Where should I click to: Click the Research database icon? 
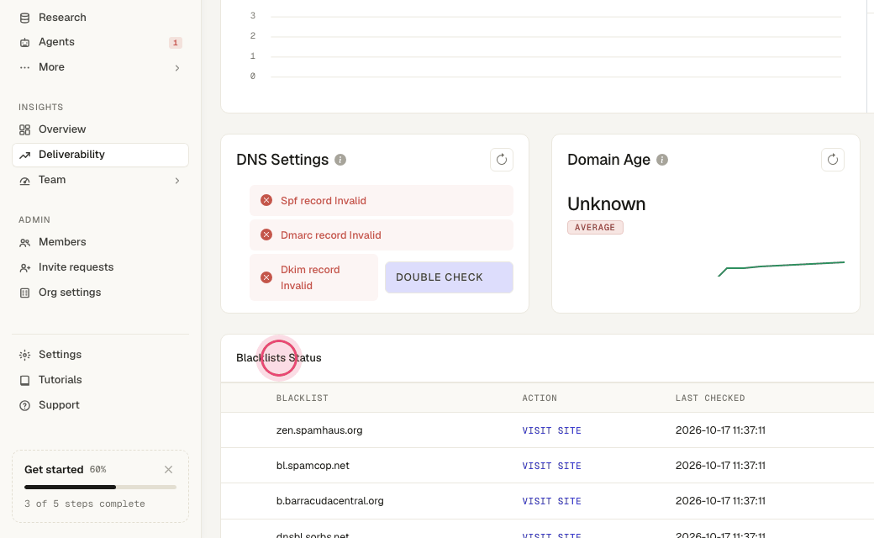[24, 18]
